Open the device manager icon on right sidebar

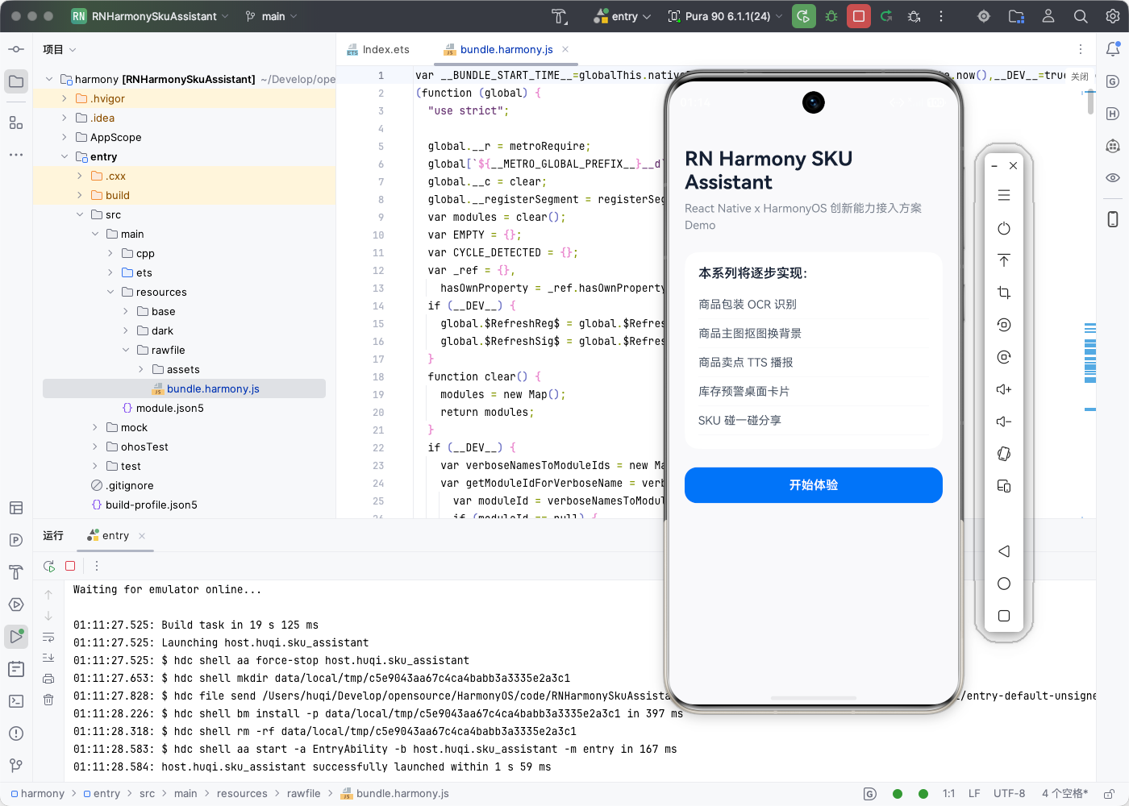coord(1113,219)
